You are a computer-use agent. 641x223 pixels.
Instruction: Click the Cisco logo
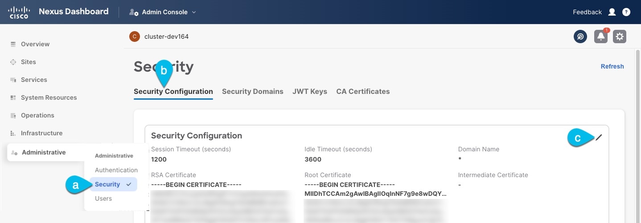[x=19, y=12]
